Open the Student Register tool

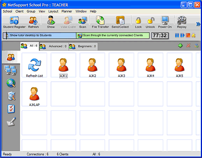pyautogui.click(x=14, y=22)
